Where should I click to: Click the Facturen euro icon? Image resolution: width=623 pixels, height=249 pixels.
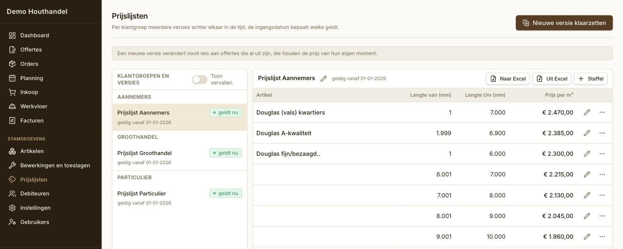click(x=12, y=121)
